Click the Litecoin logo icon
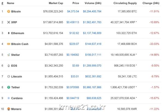Viewport: 164px width, 112px height. coord(9,76)
